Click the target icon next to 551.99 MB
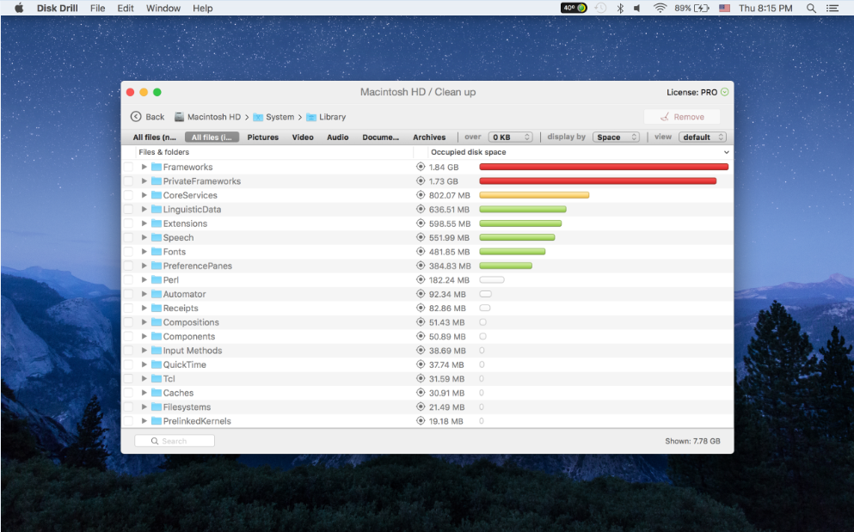Screen dimensions: 854x532 pos(421,237)
